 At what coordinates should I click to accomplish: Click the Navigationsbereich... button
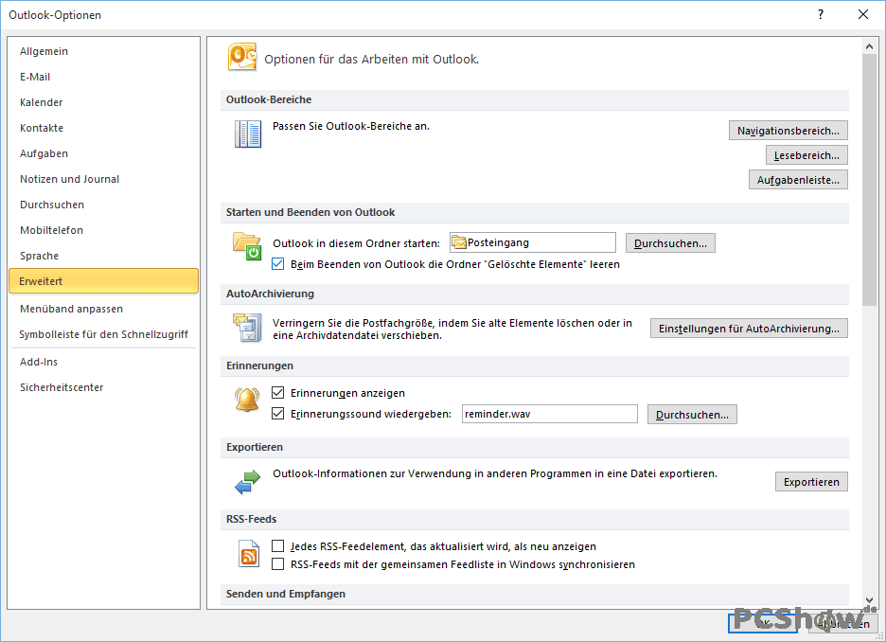[x=789, y=131]
